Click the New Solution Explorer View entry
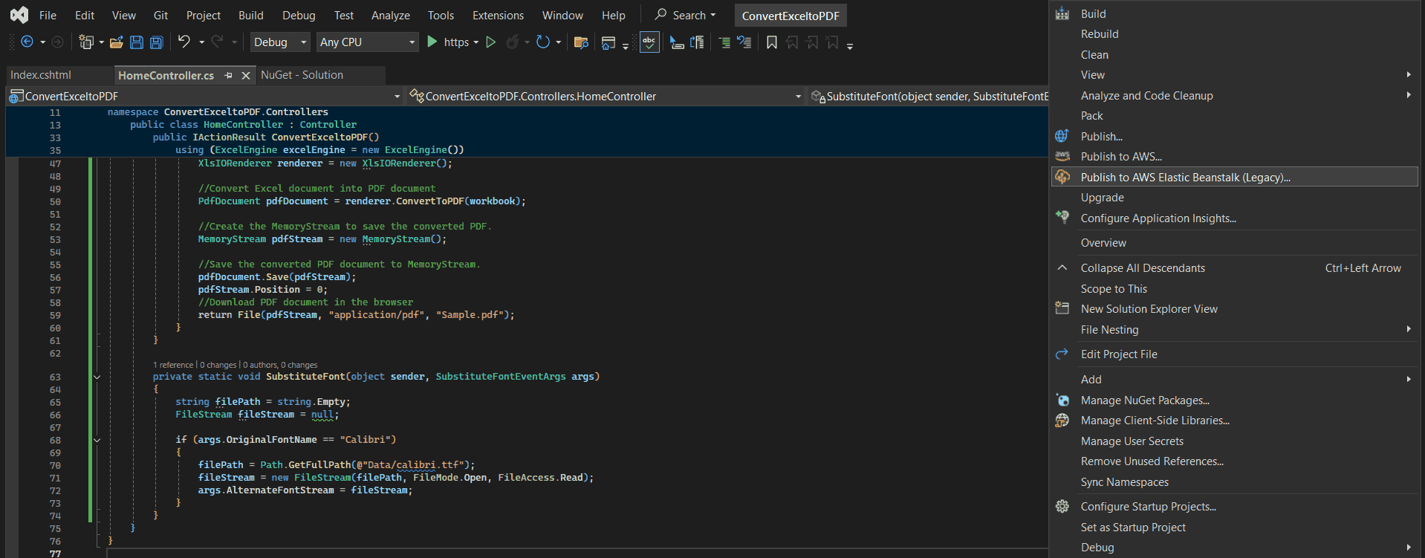The image size is (1425, 558). pyautogui.click(x=1235, y=309)
